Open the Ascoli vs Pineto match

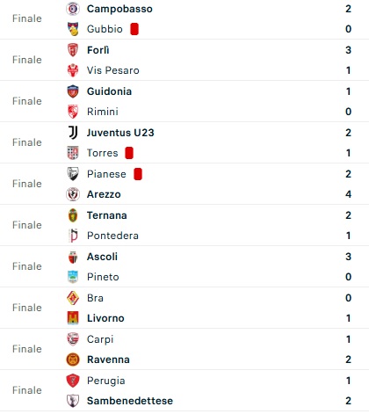click(184, 266)
